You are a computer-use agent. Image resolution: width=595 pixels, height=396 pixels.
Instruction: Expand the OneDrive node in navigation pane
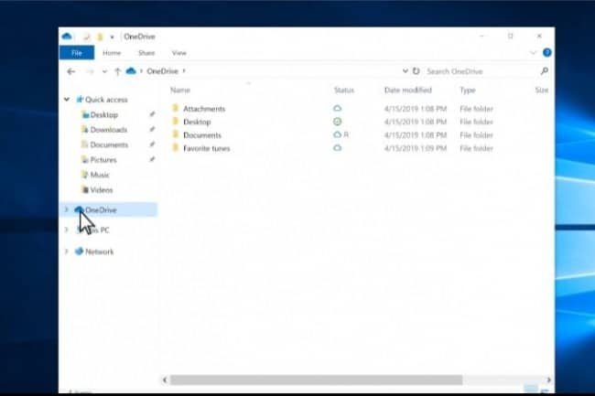[66, 210]
